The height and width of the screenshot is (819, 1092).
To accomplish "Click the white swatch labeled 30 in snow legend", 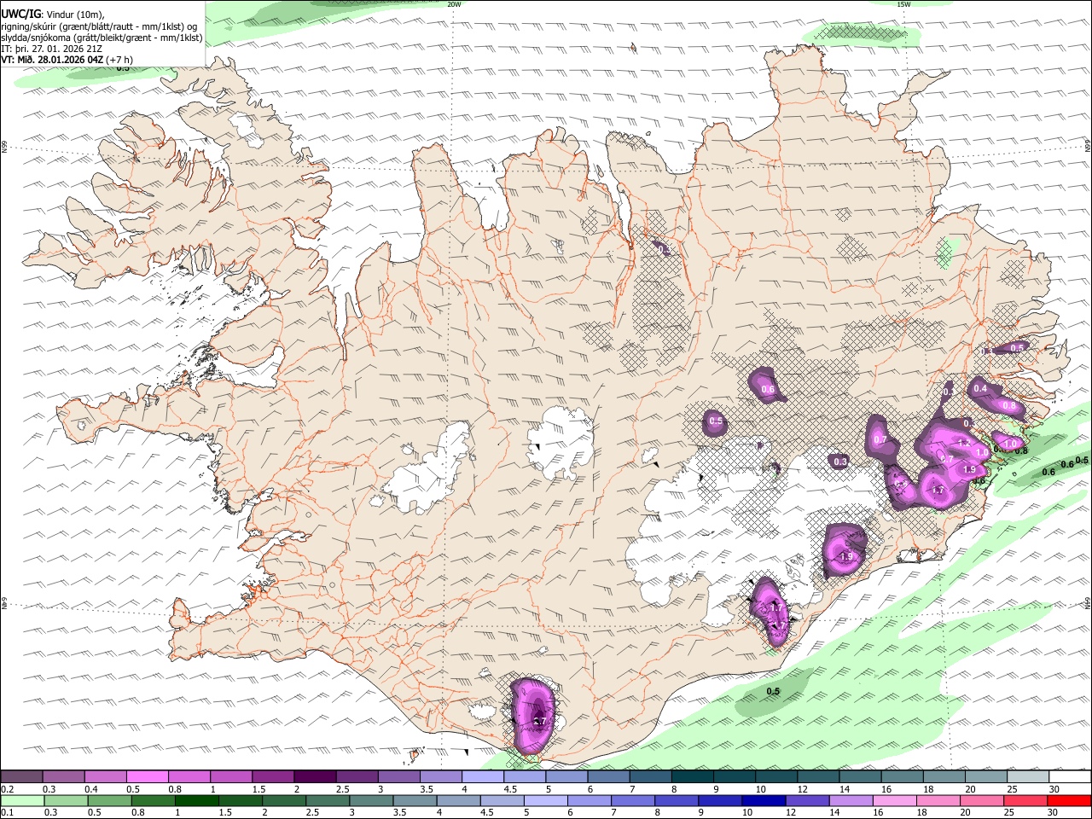I will pyautogui.click(x=1071, y=777).
